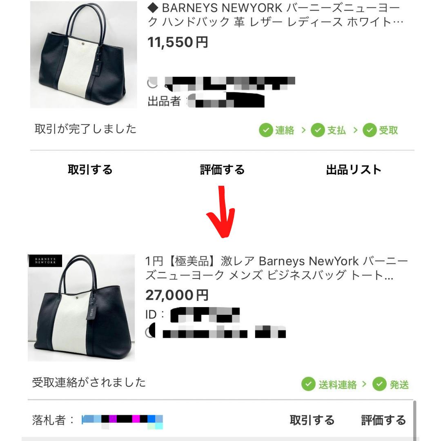Click 取引する in the 落札者 row
The width and height of the screenshot is (441, 441).
point(312,420)
